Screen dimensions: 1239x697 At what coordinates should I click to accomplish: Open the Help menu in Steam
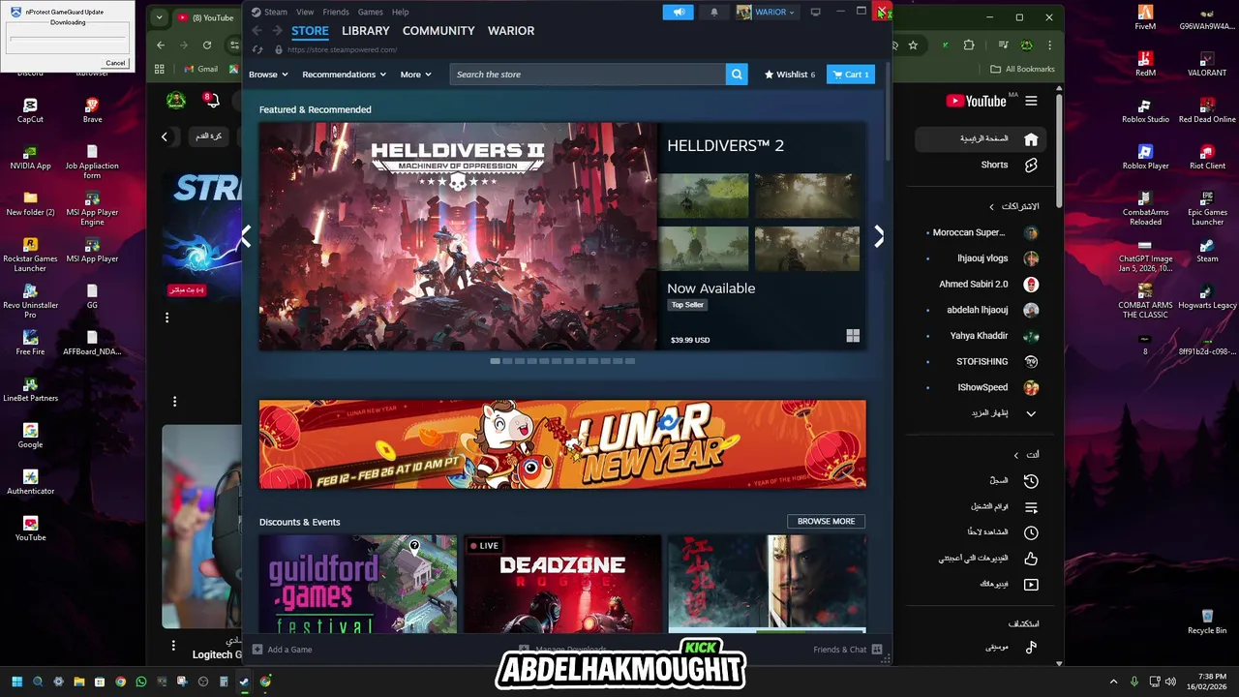pyautogui.click(x=401, y=12)
